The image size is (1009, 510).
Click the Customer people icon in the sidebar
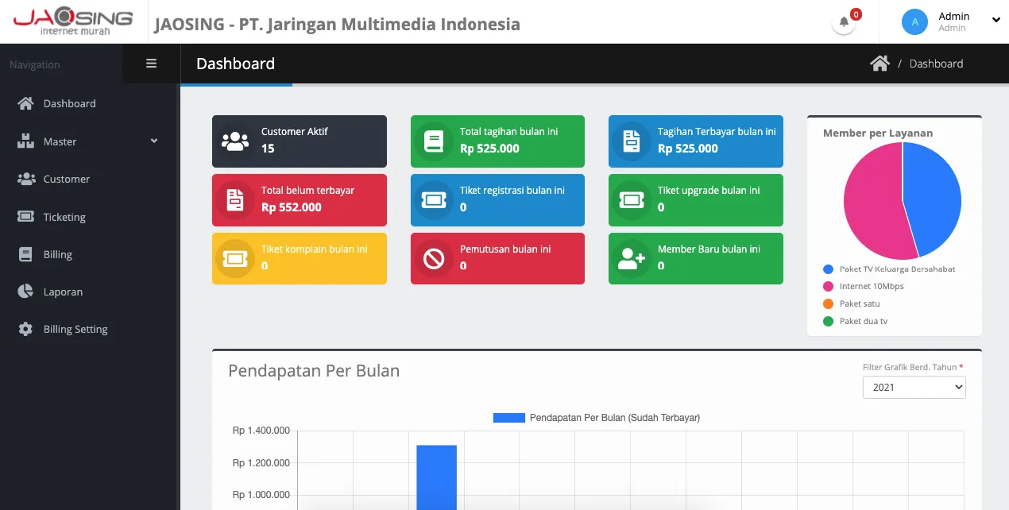coord(26,179)
